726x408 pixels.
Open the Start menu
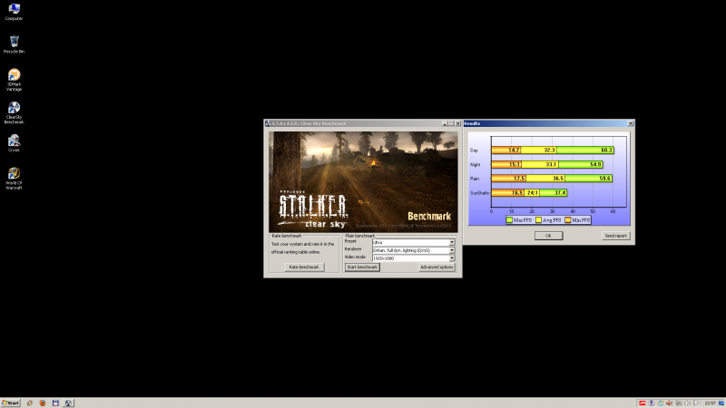coord(10,403)
